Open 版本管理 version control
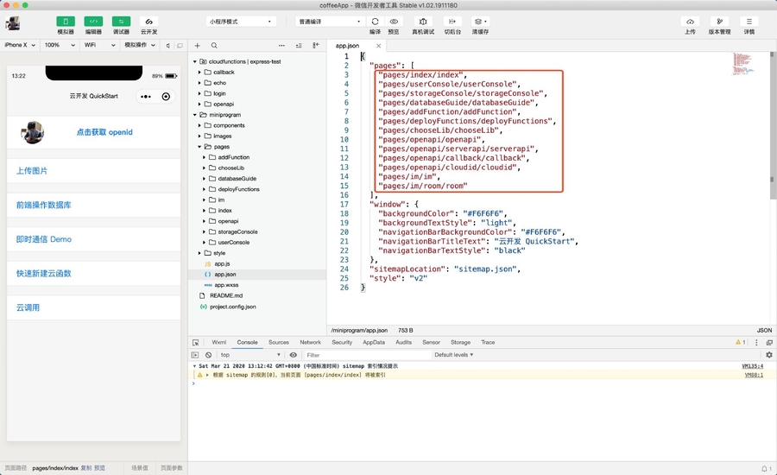This screenshot has width=777, height=475. pyautogui.click(x=719, y=22)
